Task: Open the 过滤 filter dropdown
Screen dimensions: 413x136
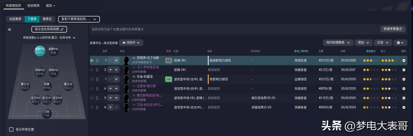Action: [383, 43]
